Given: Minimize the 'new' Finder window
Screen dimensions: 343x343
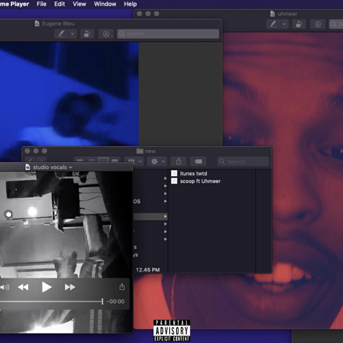Looking at the screenshot, I should pyautogui.click(x=36, y=151).
